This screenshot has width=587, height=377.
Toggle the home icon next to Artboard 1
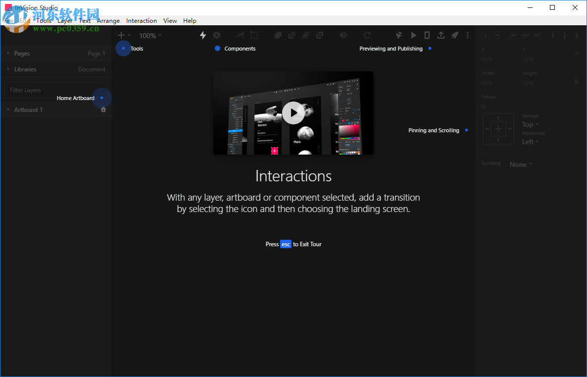click(x=103, y=109)
